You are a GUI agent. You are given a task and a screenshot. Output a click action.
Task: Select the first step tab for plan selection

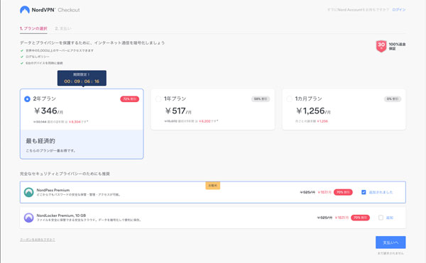click(33, 28)
